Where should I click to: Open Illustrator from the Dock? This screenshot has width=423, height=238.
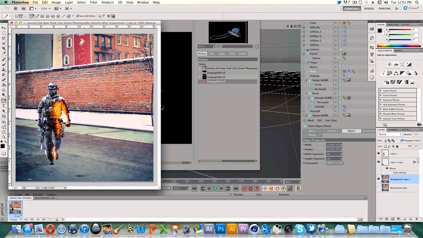coord(232,229)
